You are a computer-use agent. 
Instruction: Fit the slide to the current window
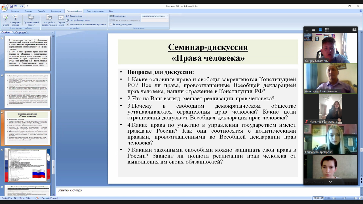point(360,198)
